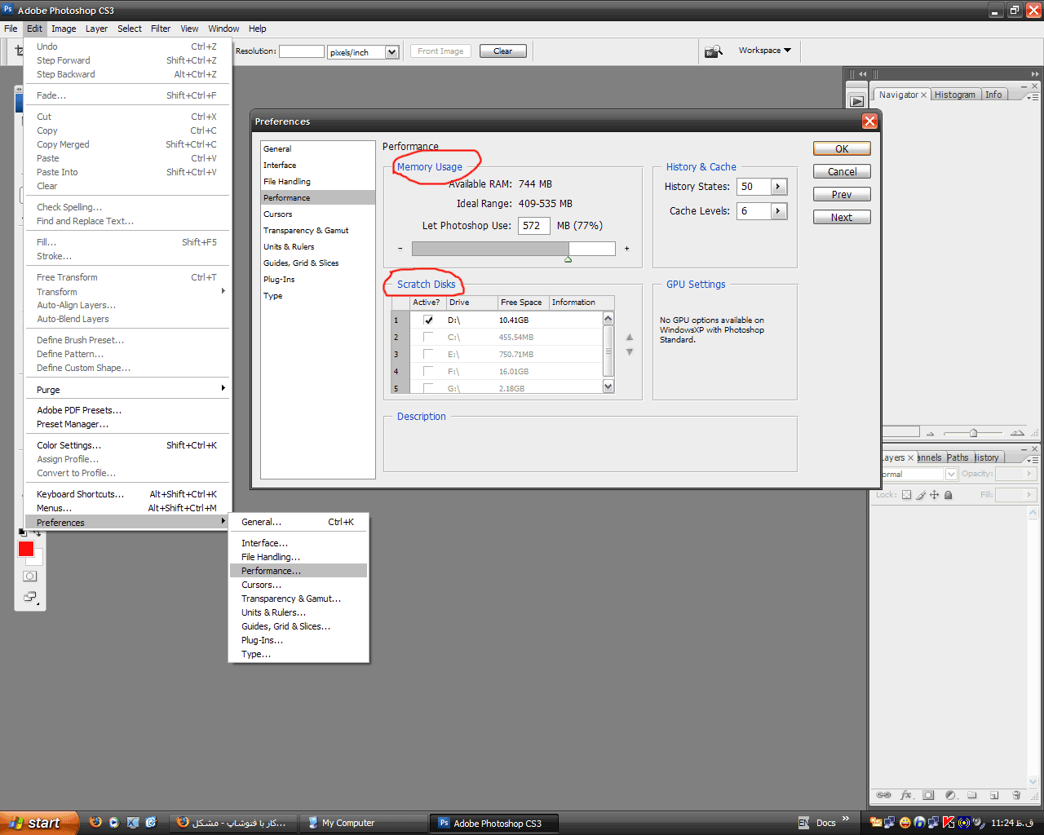Image resolution: width=1044 pixels, height=835 pixels.
Task: Switch to the Paths tab
Action: point(958,457)
